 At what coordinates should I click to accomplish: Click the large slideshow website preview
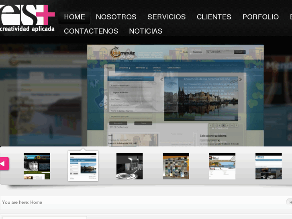click(176, 95)
